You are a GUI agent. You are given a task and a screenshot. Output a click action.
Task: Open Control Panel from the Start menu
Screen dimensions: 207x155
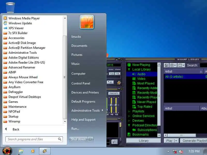(x=81, y=83)
